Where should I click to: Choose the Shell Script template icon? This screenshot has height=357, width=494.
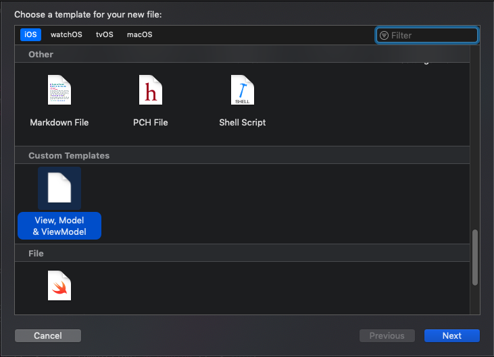point(243,90)
